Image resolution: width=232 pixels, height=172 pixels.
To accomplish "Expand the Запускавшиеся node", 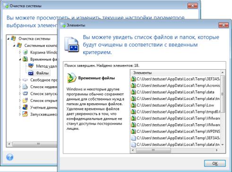I will pyautogui.click(x=20, y=114).
